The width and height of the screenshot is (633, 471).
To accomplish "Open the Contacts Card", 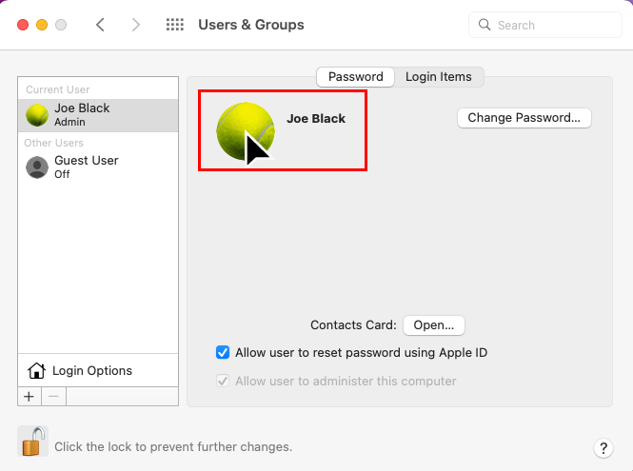I will (434, 325).
